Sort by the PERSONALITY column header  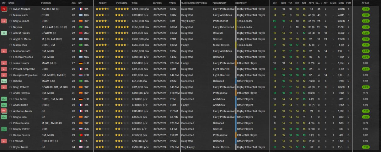[x=219, y=3]
